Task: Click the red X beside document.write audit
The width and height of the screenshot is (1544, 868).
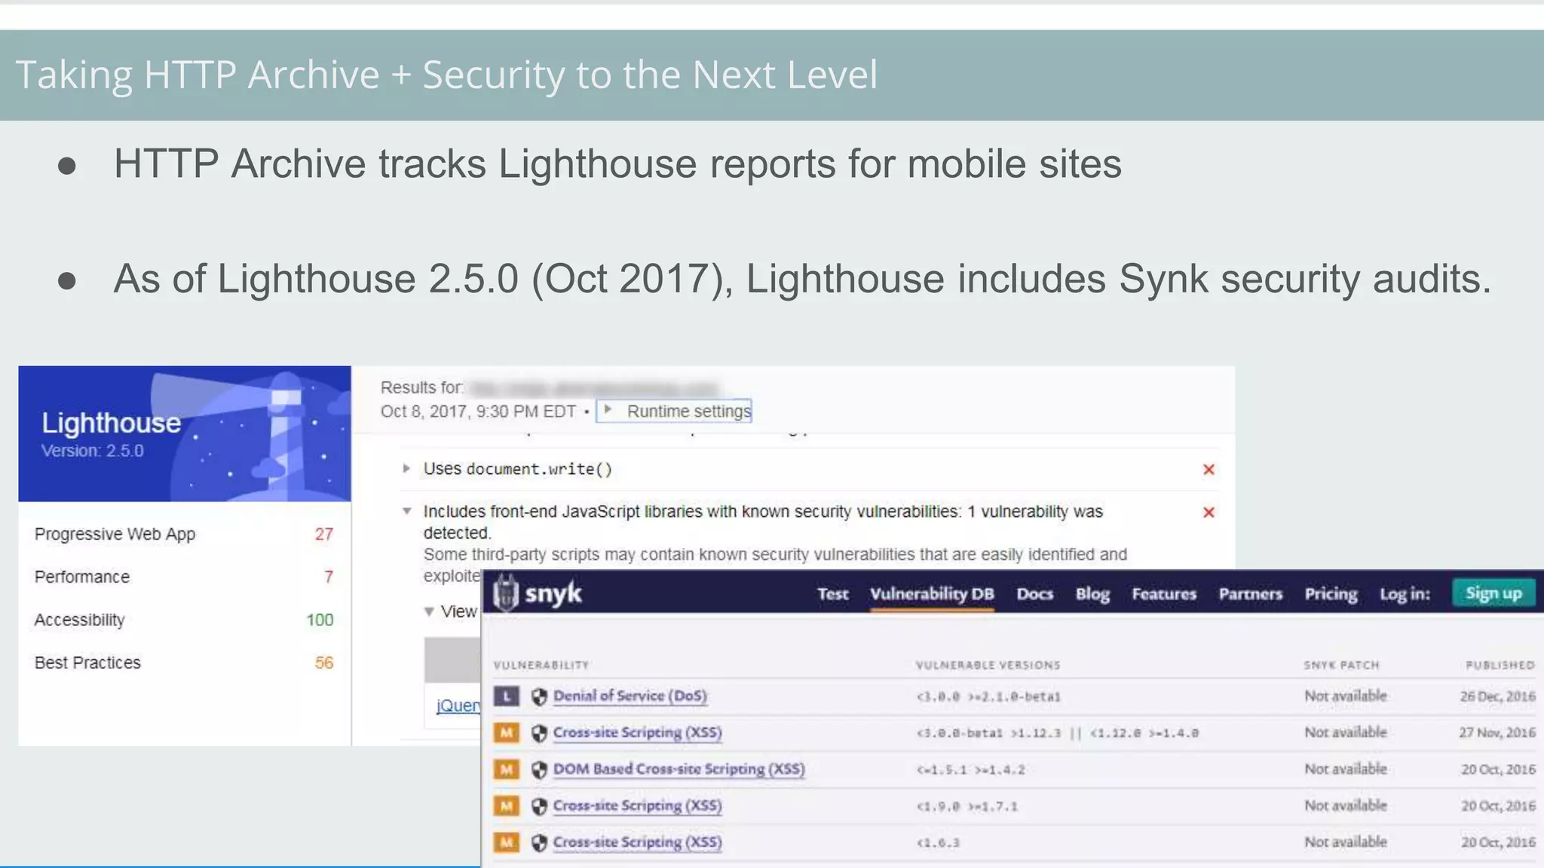Action: [x=1209, y=469]
